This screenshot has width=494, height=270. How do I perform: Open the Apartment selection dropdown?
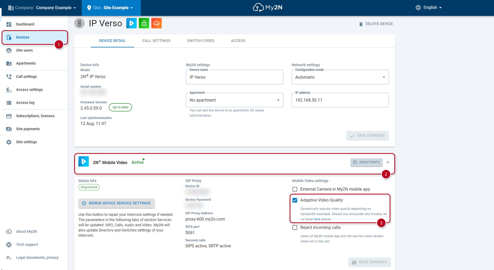click(234, 100)
